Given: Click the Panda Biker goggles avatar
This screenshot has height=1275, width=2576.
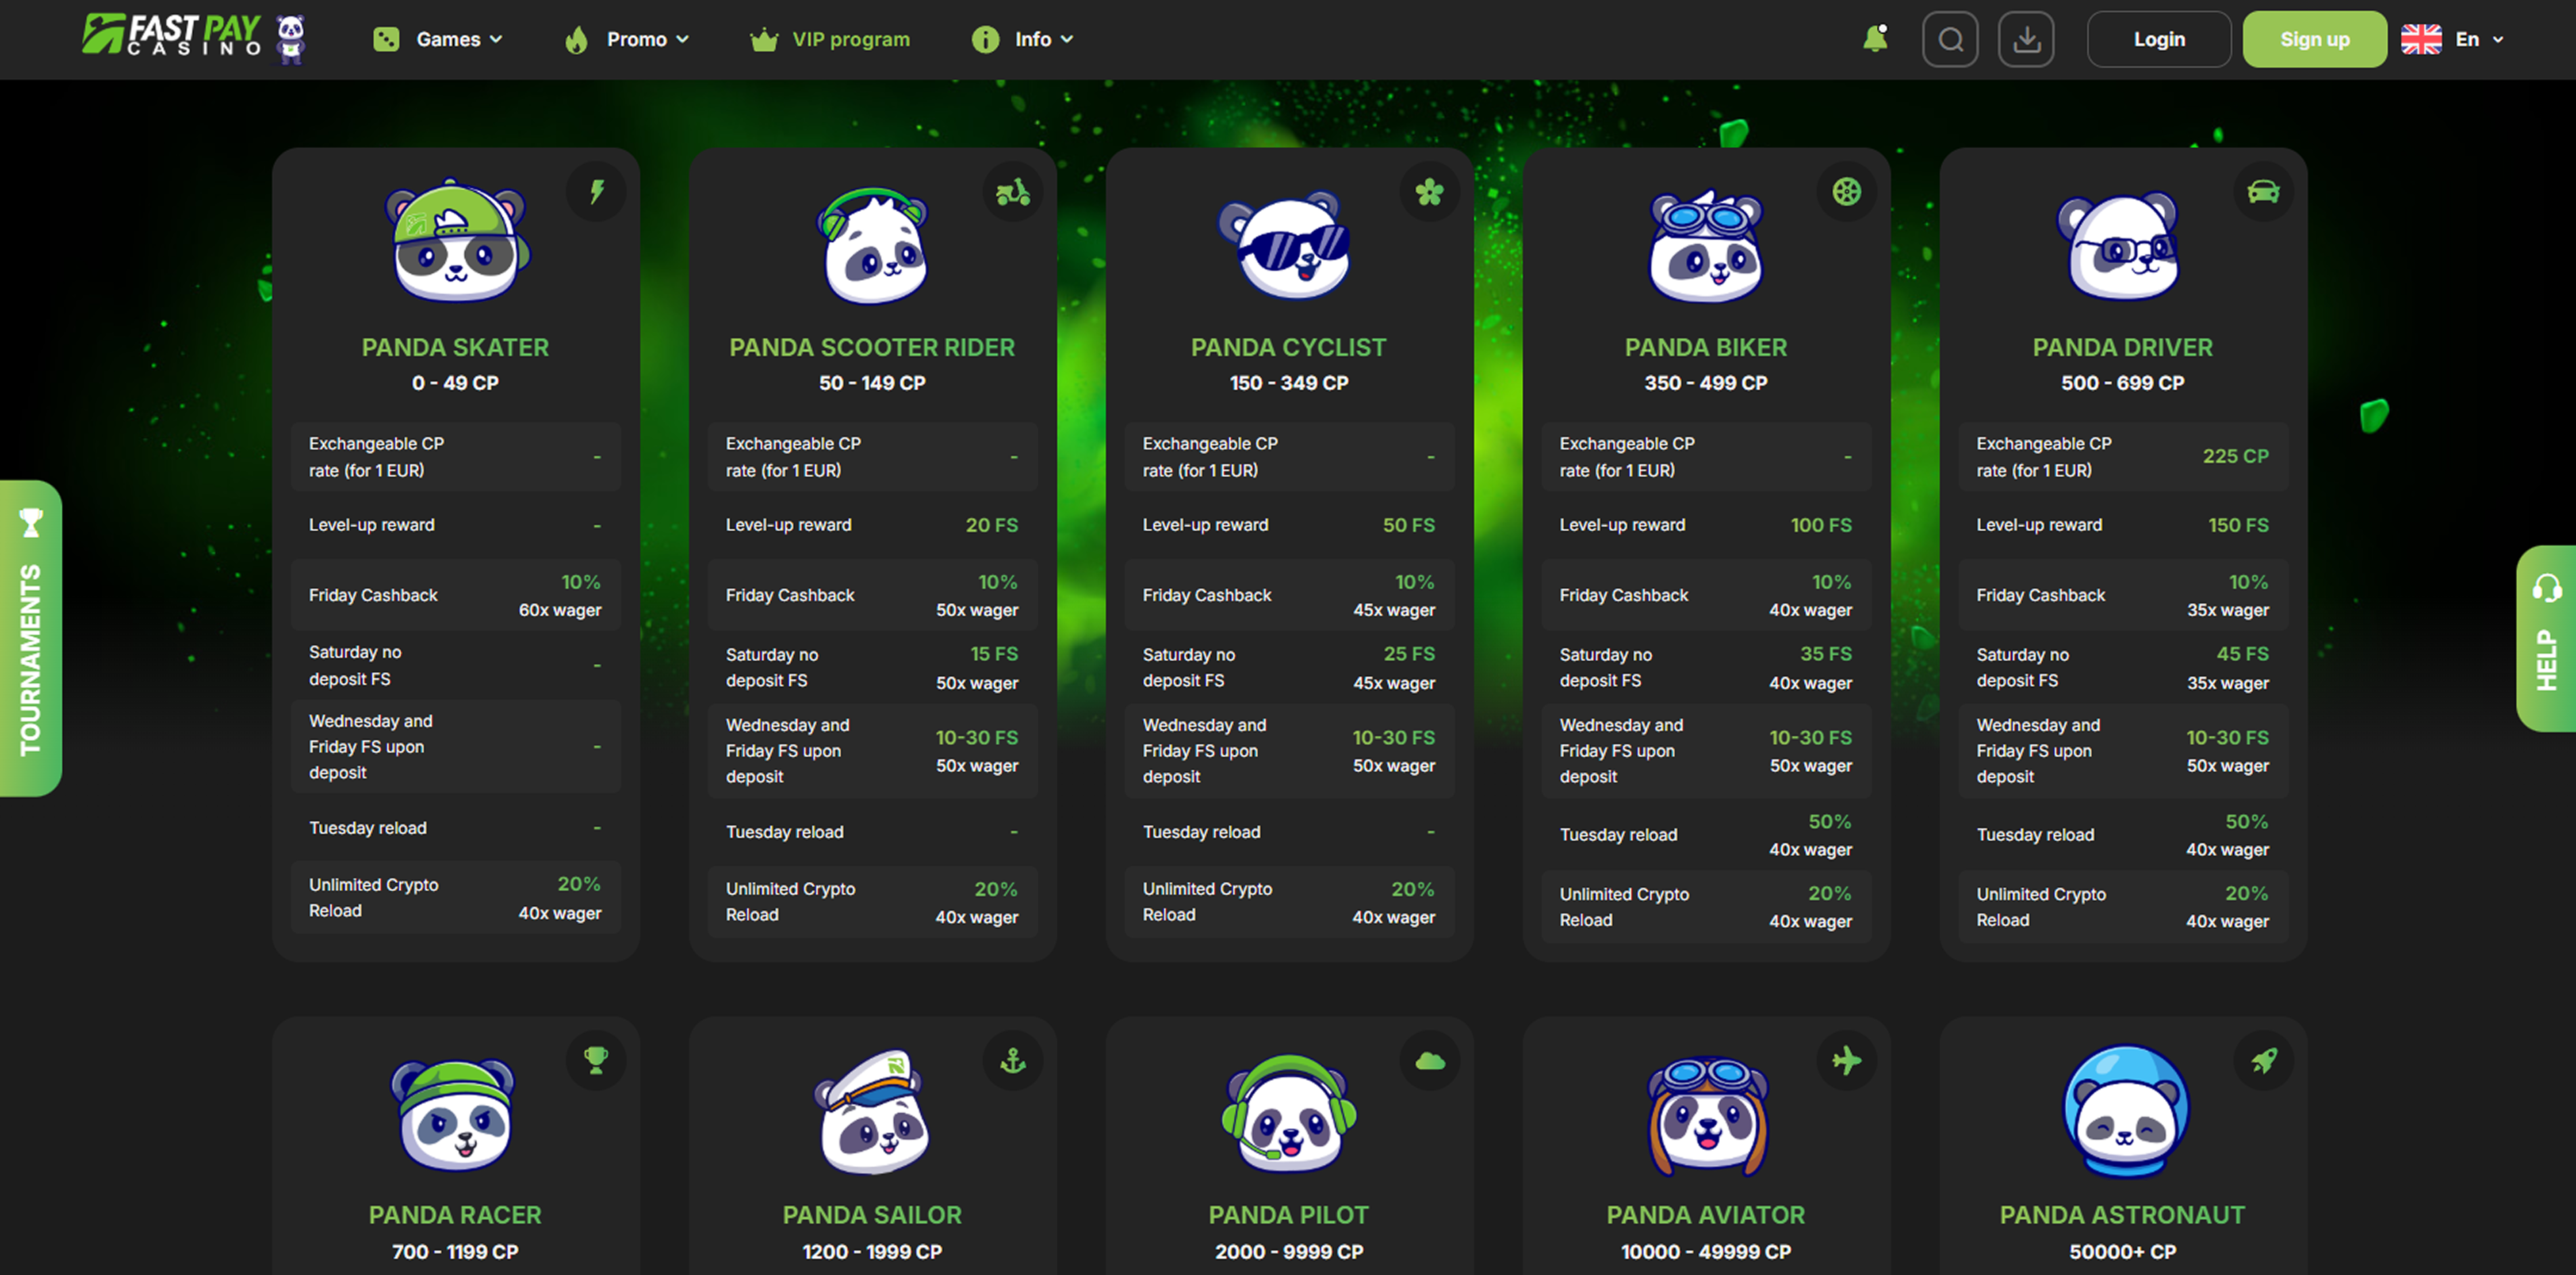Looking at the screenshot, I should click(x=1706, y=245).
